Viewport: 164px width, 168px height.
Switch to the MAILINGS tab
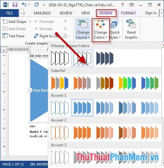[x=42, y=13]
